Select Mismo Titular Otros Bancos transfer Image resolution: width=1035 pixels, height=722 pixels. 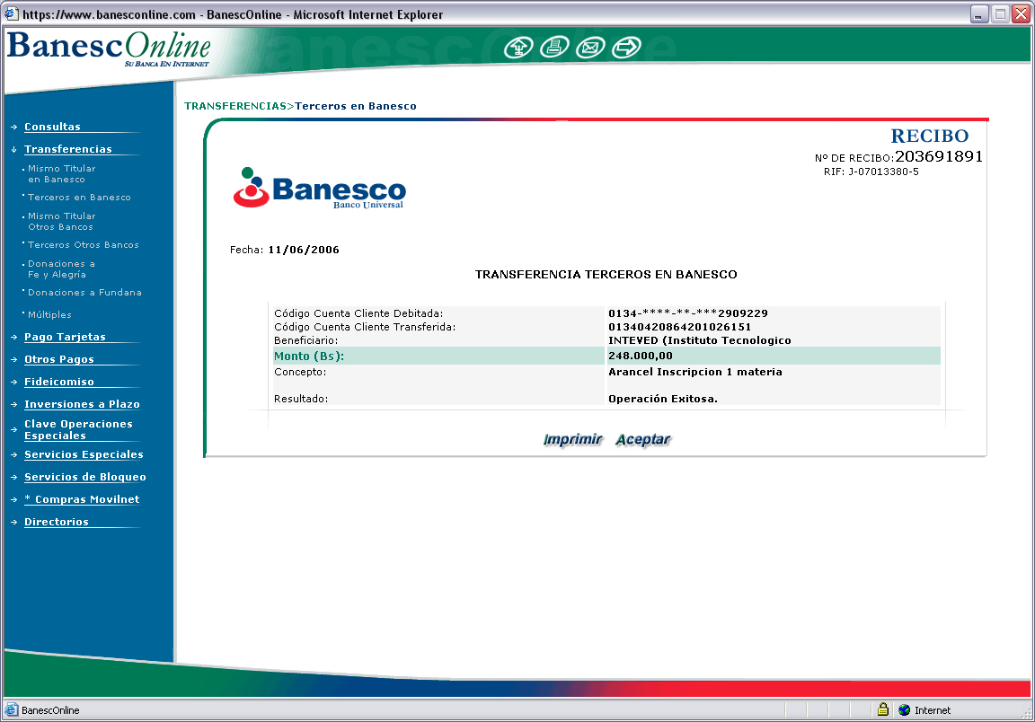[62, 221]
